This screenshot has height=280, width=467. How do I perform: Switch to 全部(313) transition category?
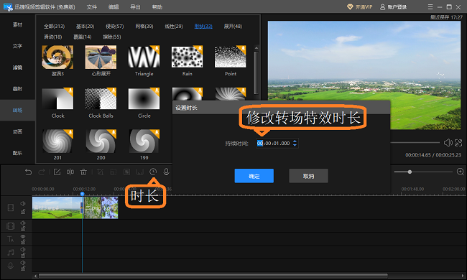pyautogui.click(x=54, y=26)
